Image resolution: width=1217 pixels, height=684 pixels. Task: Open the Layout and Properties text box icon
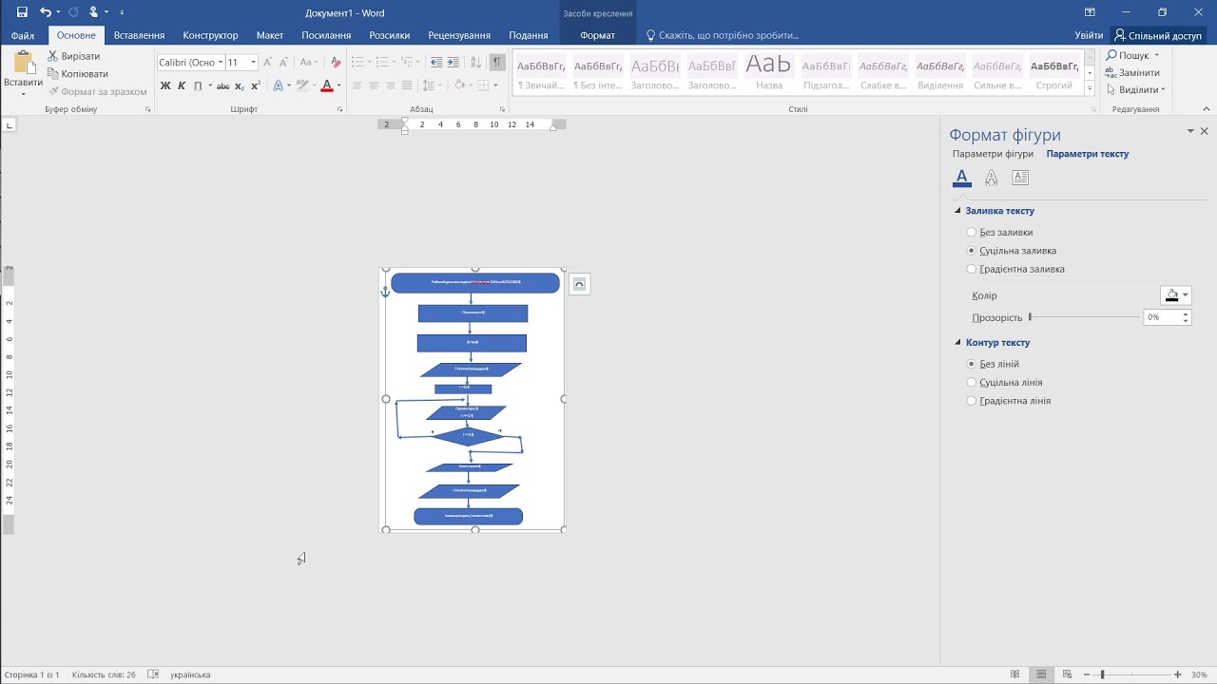tap(1020, 178)
